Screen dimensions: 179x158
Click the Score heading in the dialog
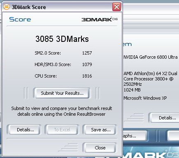pyautogui.click(x=20, y=19)
